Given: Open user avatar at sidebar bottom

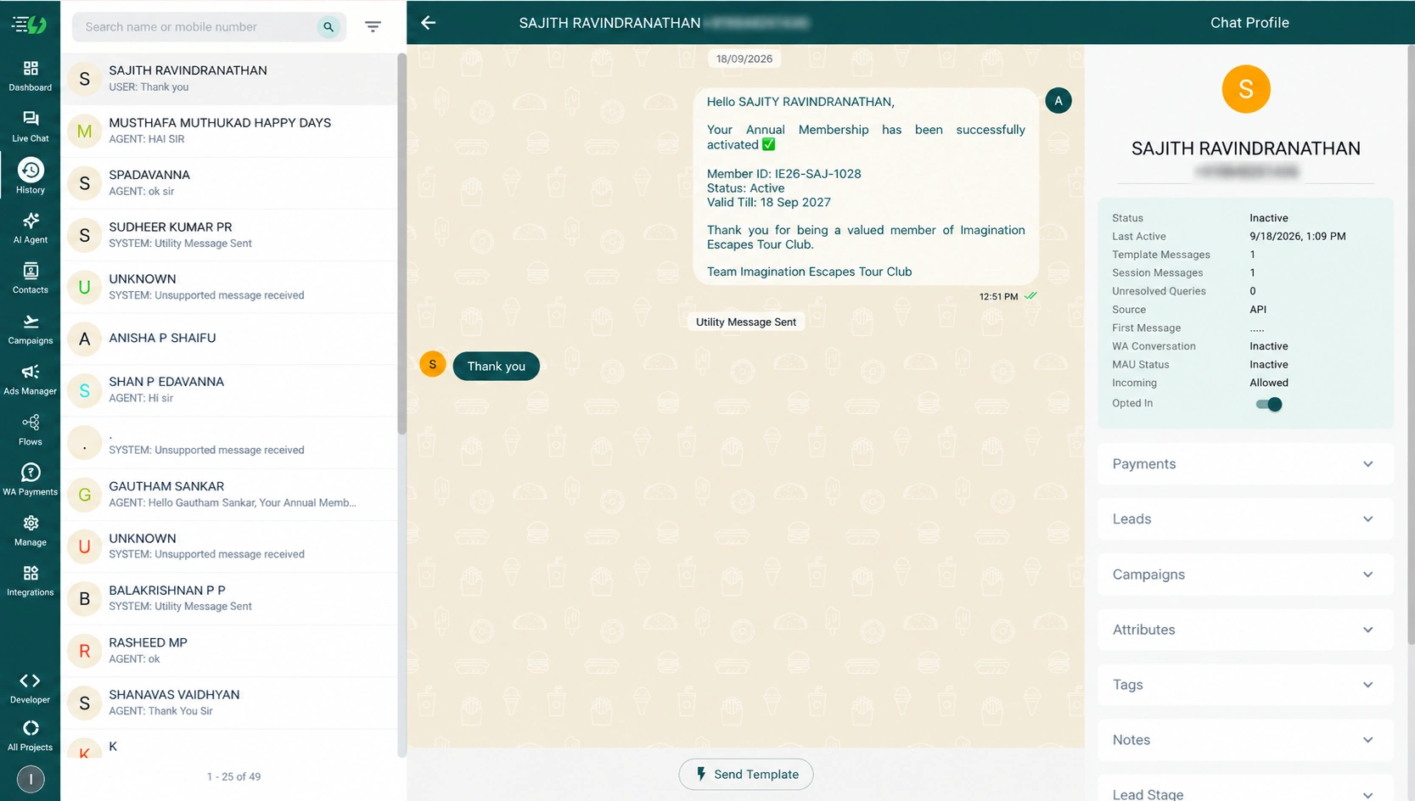Looking at the screenshot, I should (x=31, y=779).
